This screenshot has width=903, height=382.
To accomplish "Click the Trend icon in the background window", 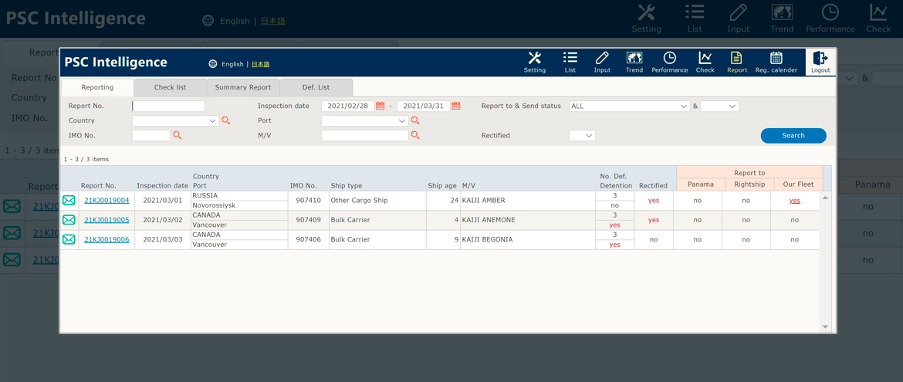I will click(782, 13).
